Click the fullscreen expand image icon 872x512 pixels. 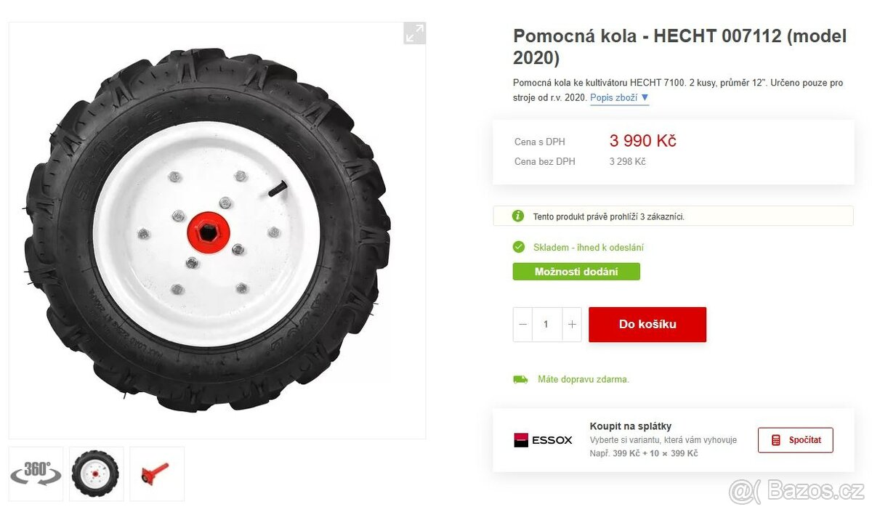[414, 33]
